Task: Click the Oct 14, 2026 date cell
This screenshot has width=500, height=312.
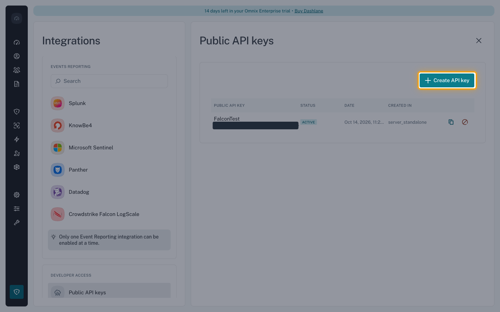Action: click(364, 122)
